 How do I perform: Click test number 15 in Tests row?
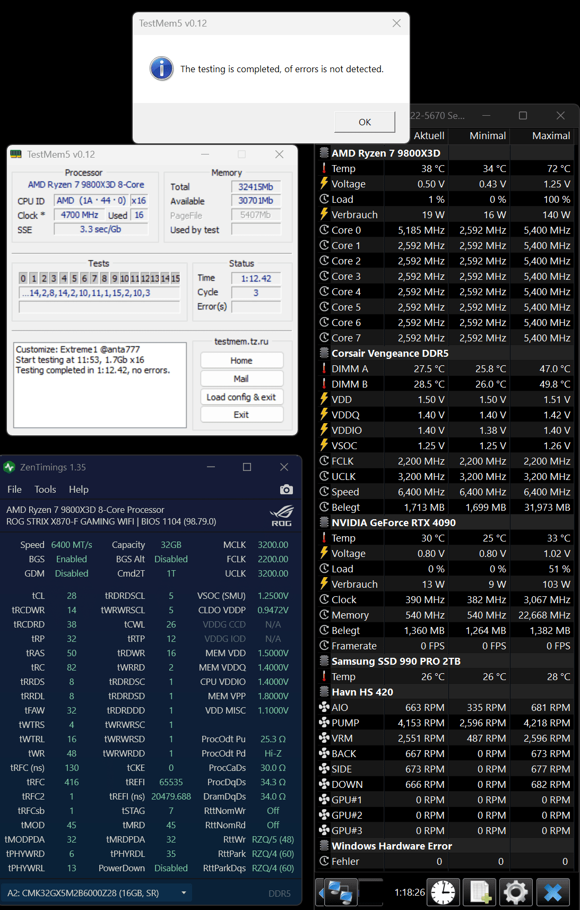[x=176, y=278]
